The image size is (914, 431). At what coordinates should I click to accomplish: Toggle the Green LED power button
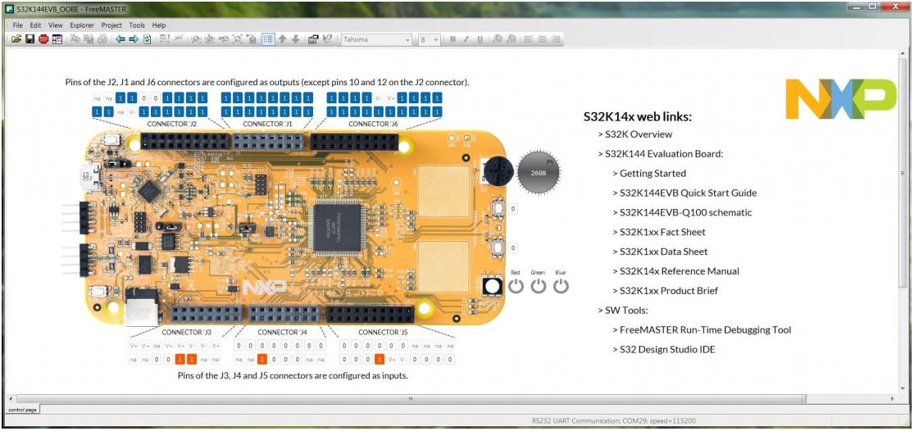click(538, 286)
